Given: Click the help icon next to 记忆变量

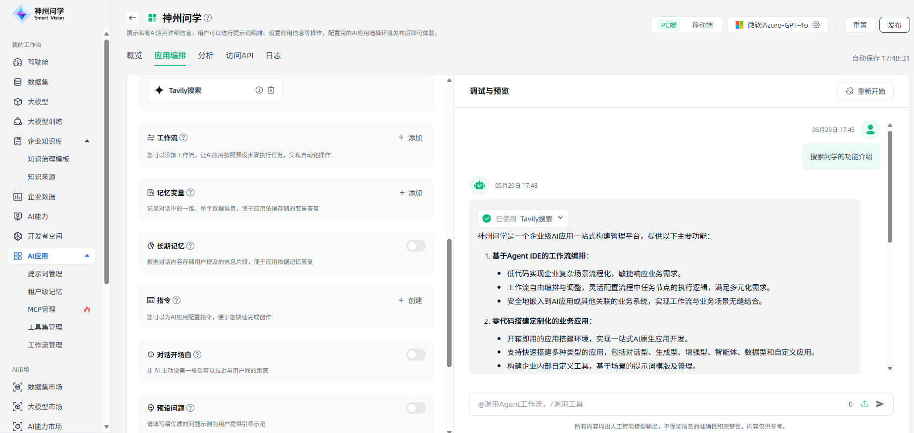Looking at the screenshot, I should tap(190, 192).
